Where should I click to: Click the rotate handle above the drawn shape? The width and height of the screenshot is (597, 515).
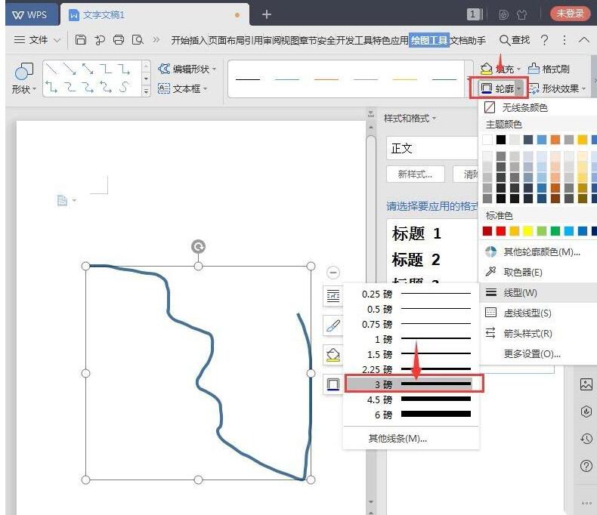point(198,246)
